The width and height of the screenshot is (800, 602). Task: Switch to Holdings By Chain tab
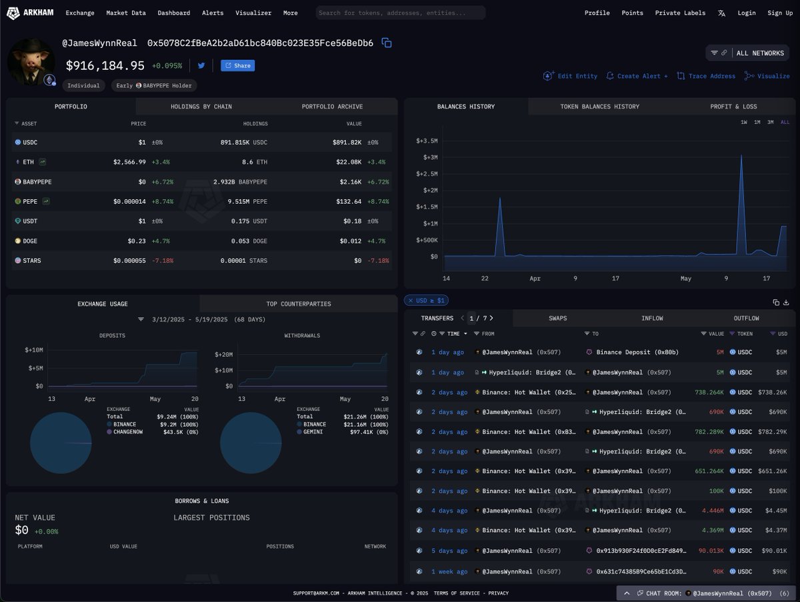(x=201, y=107)
